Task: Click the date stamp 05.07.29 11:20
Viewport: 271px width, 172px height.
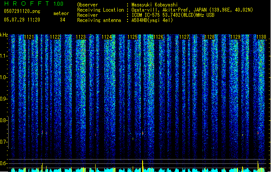Action: [x=22, y=20]
